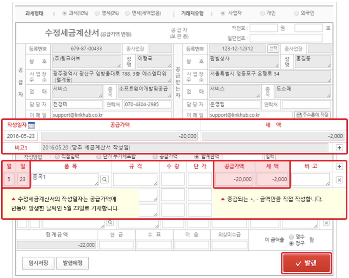Viewport: 349px width, 278px height.
Task: Click the supplier 상호 text (주)링크허브
Action: coord(66,59)
